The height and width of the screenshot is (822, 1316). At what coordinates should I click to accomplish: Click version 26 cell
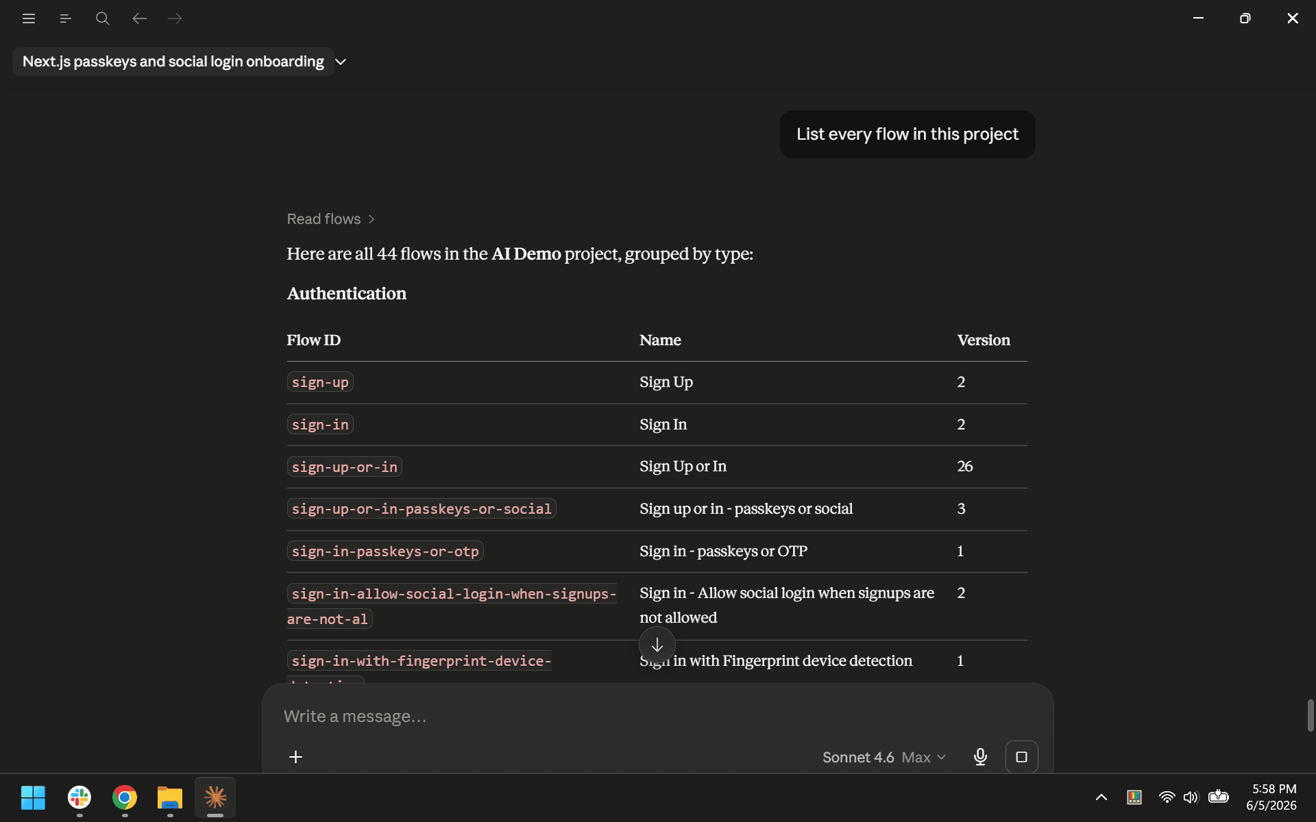pyautogui.click(x=964, y=466)
